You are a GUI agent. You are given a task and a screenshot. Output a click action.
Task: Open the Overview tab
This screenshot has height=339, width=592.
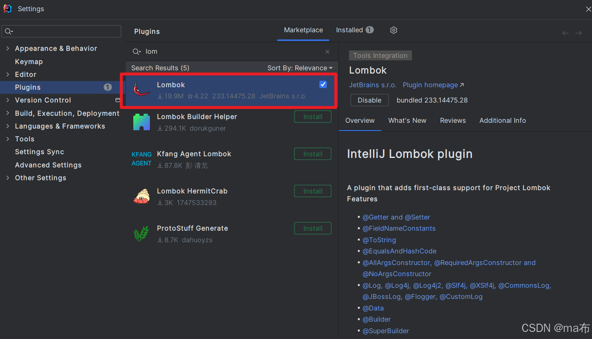tap(360, 120)
